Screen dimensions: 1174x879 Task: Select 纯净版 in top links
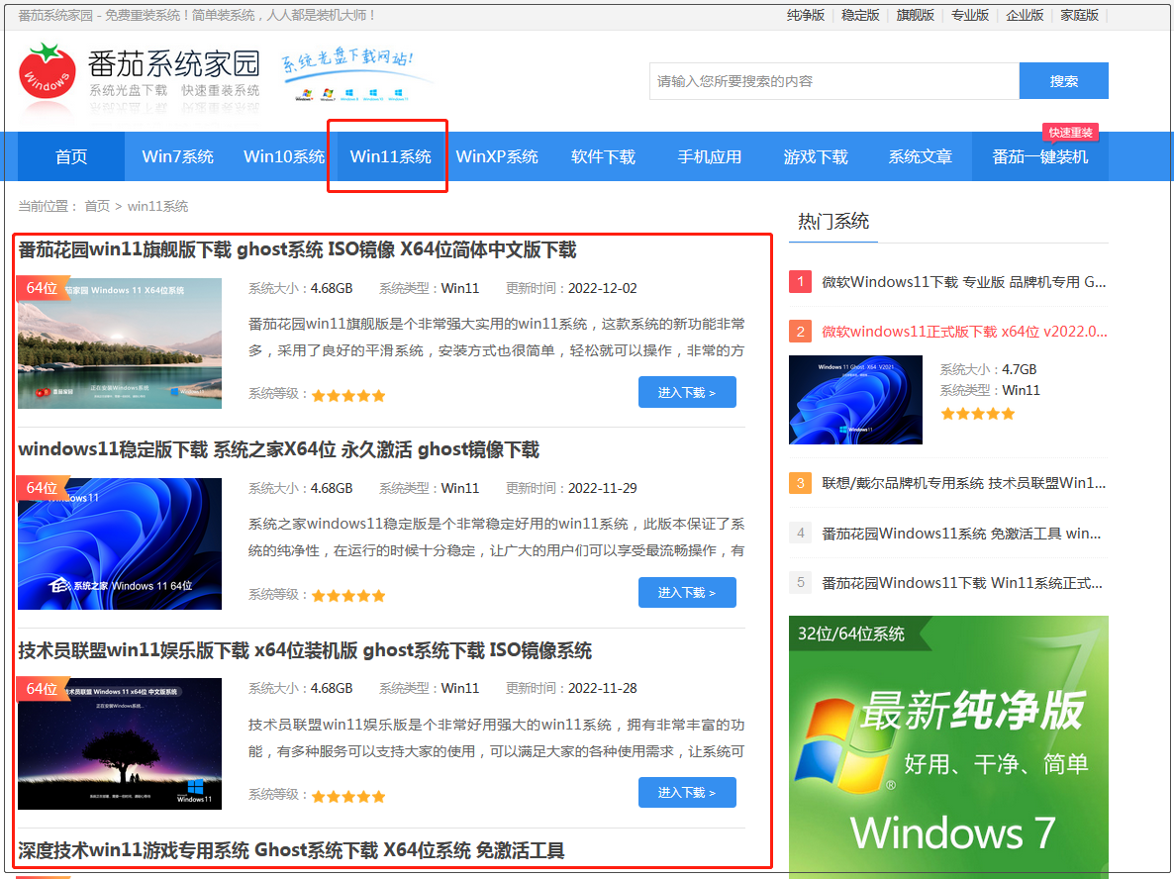[806, 15]
